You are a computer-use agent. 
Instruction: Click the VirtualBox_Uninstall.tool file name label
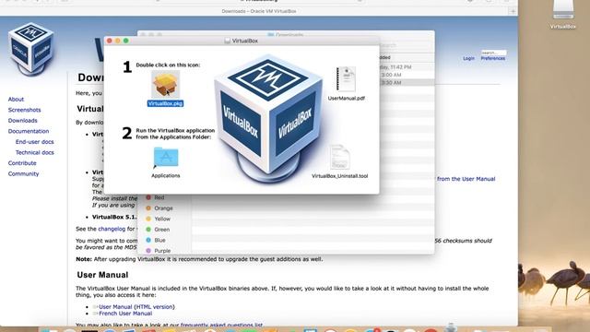coord(340,176)
